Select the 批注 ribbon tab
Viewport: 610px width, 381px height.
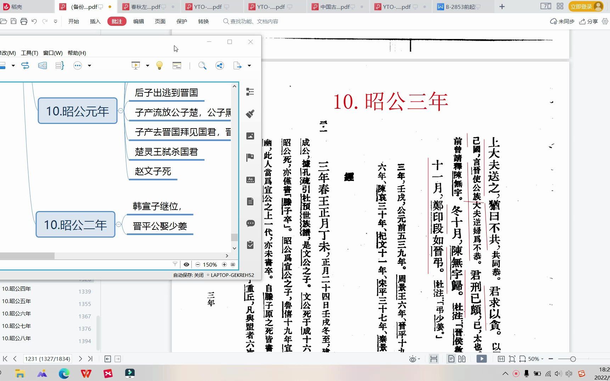pyautogui.click(x=117, y=22)
